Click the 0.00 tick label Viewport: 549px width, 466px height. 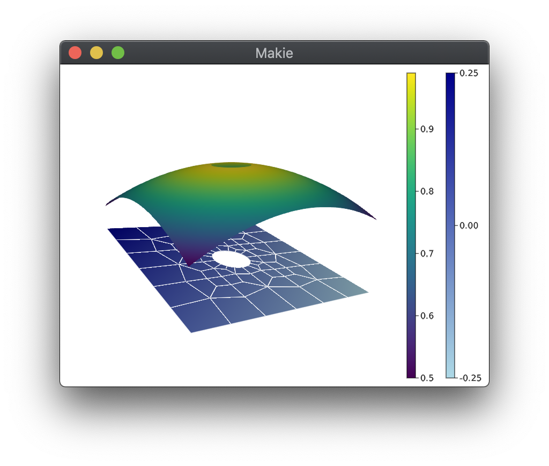pyautogui.click(x=469, y=225)
